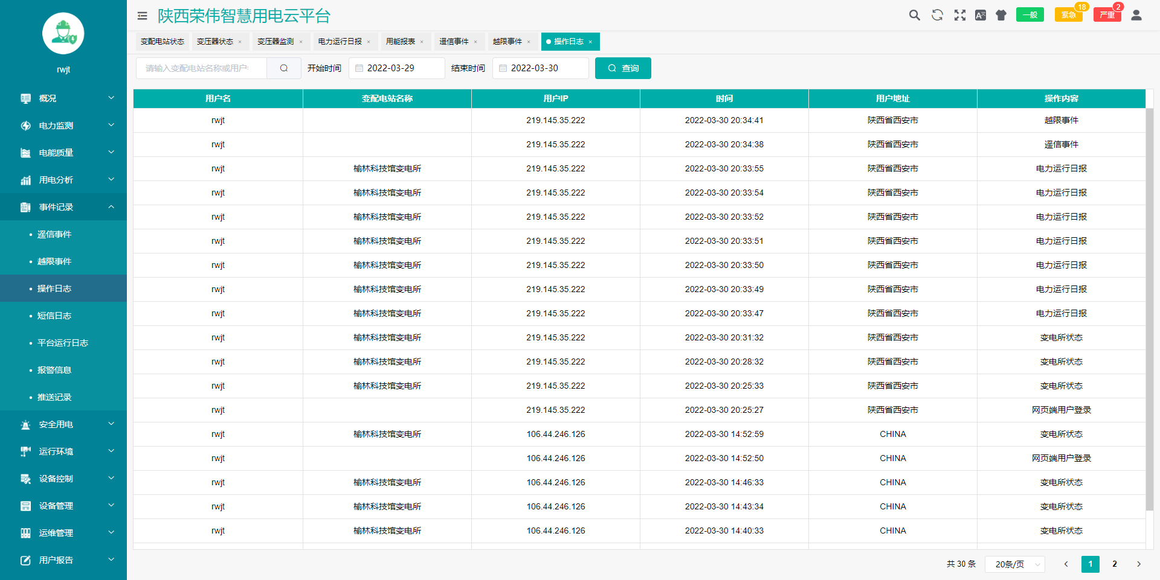Switch to the 电力运行日报 tab
Screen dimensions: 1160x580
point(340,42)
